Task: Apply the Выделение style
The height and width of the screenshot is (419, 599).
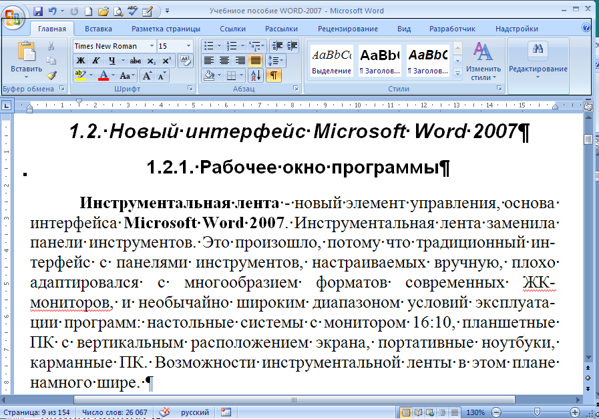Action: pos(332,61)
